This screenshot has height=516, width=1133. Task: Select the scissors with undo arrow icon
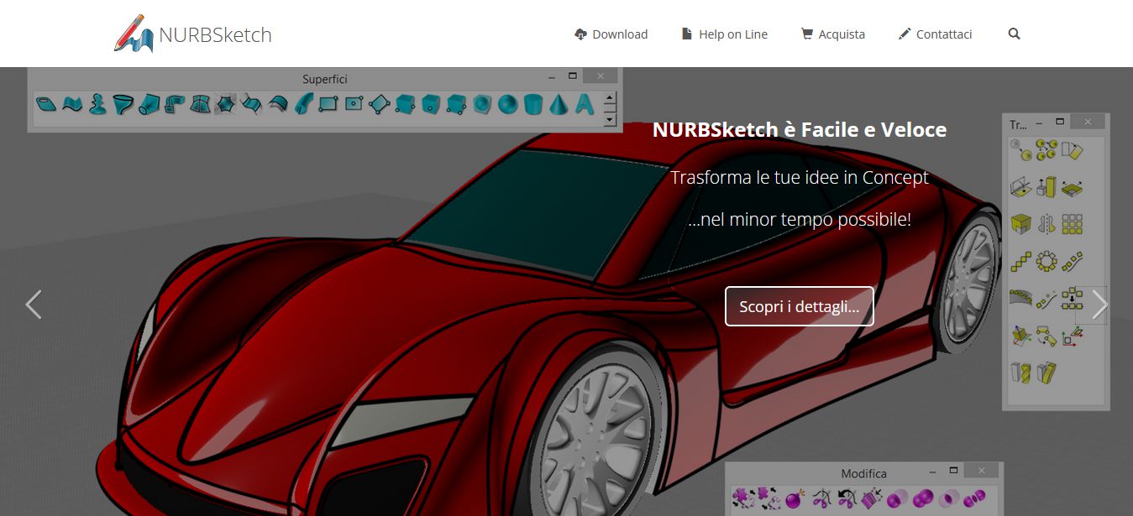coord(847,498)
